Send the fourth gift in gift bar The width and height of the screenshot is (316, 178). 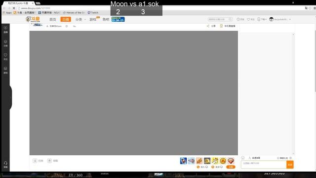point(207,161)
